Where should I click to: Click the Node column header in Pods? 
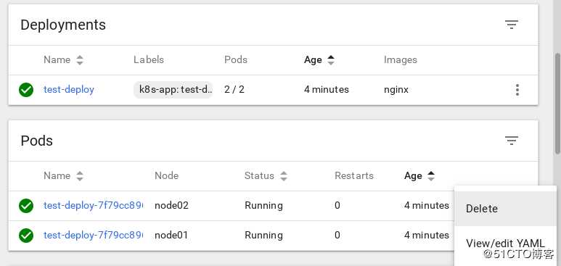[x=166, y=175]
